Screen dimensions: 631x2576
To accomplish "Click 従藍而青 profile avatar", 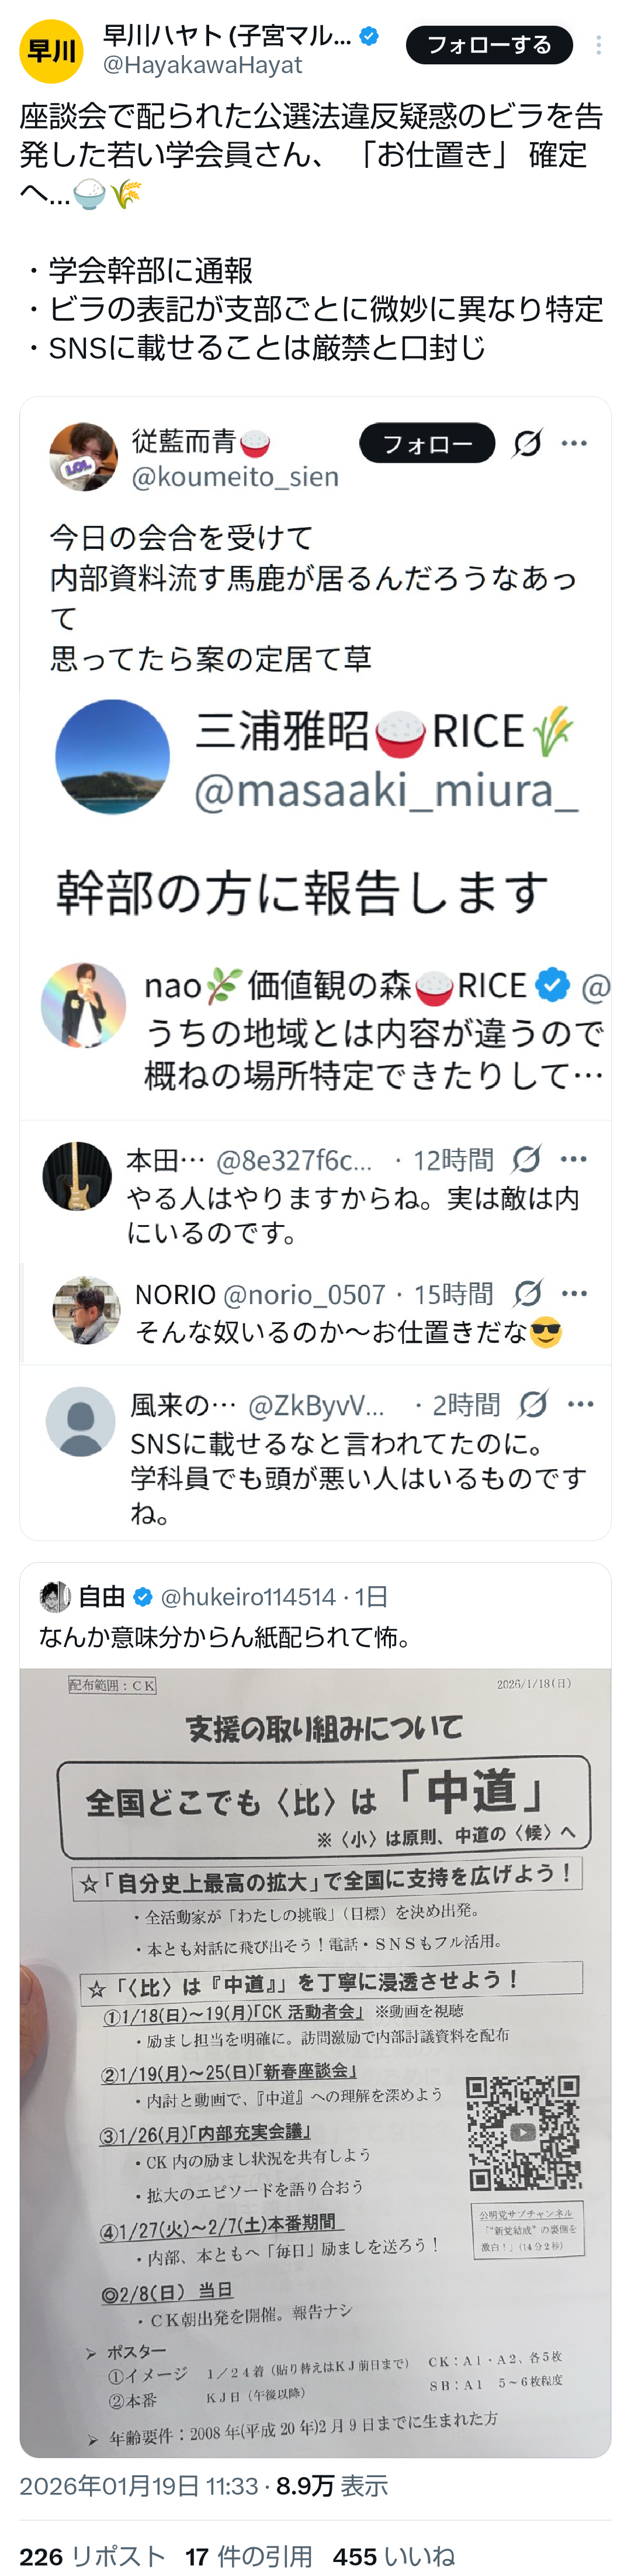I will click(x=84, y=457).
